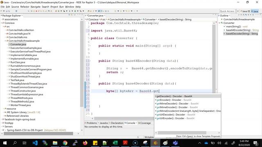The height and width of the screenshot is (147, 262).
Task: Click the autocomplete popup horizontal scrollbar
Action: 182,133
